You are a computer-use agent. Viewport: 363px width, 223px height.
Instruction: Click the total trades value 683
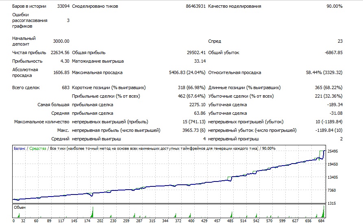(65, 87)
